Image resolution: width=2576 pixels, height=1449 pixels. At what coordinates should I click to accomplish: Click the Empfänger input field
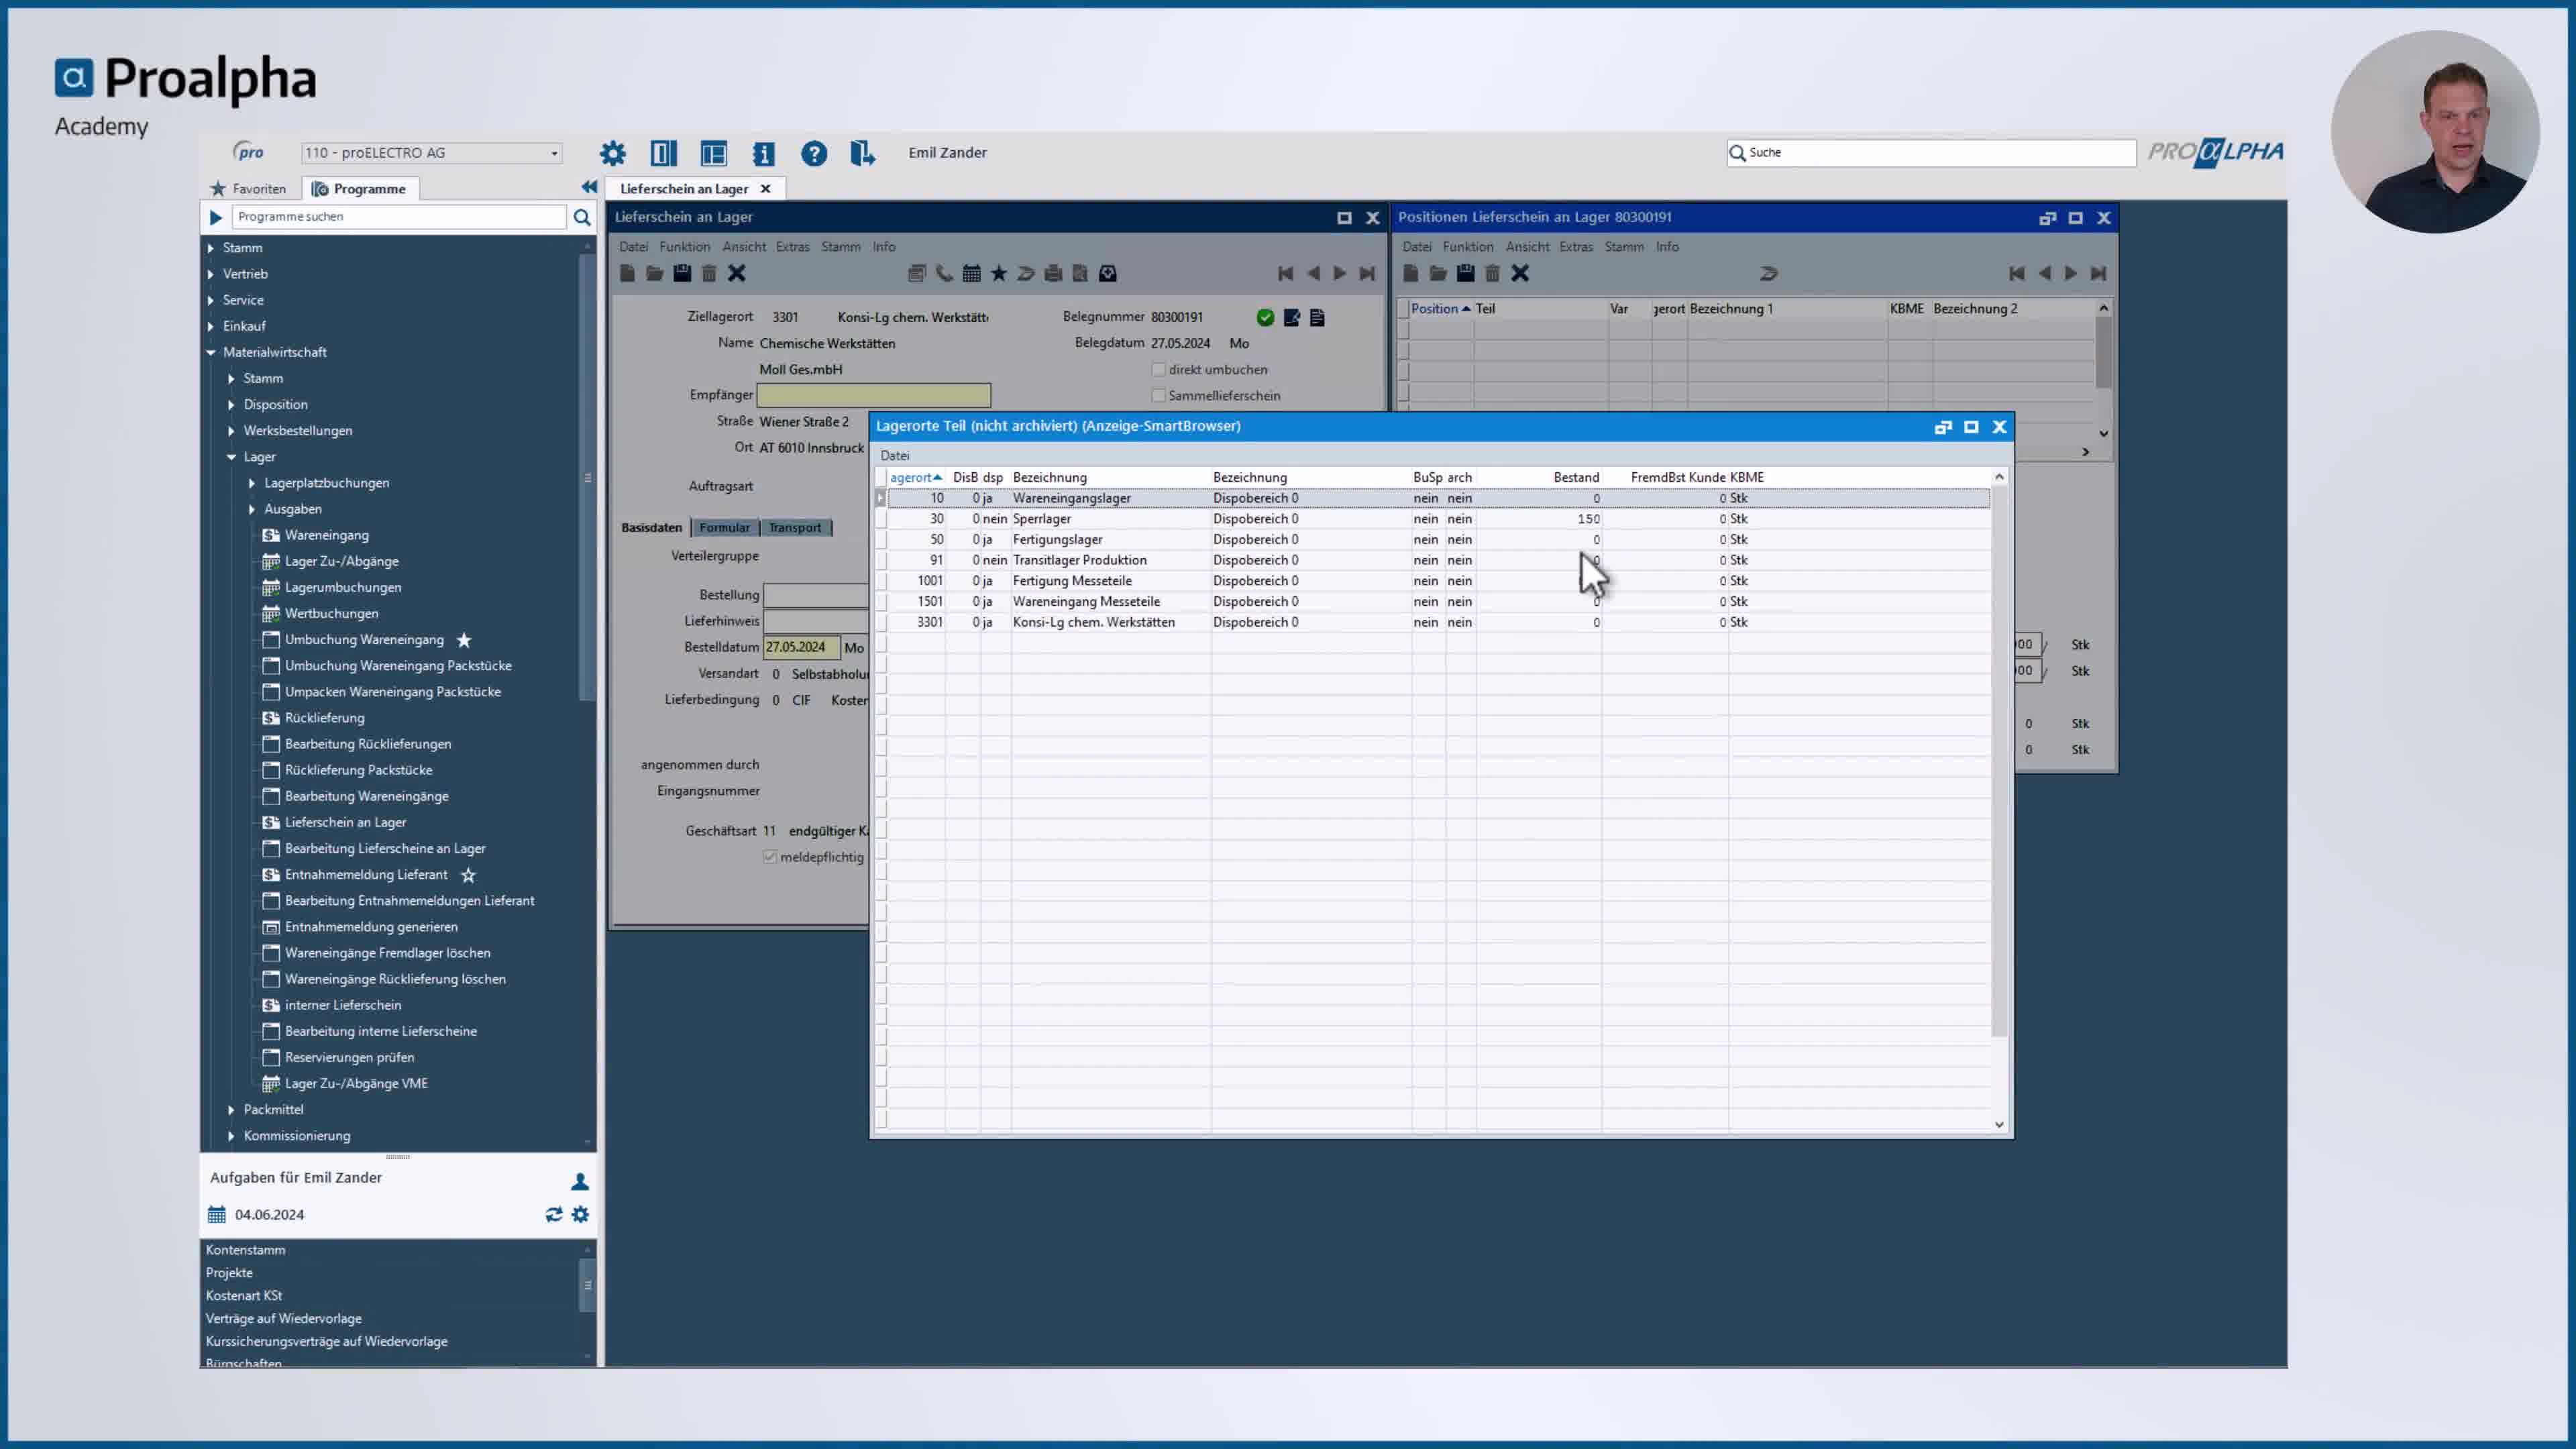click(x=873, y=395)
